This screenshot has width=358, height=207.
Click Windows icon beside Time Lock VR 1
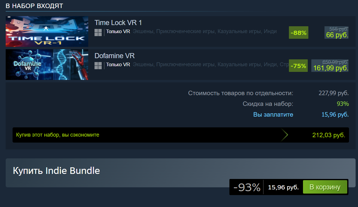coord(98,33)
